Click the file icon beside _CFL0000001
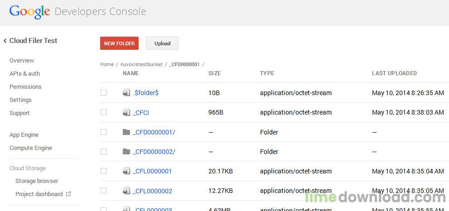 pos(126,171)
